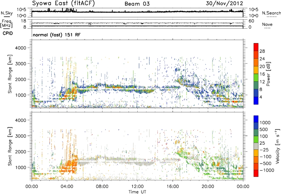The image size is (281, 194).
Task: Click the noise spikes near 02:00 in the N.Sky trace
Action: [x=48, y=10]
